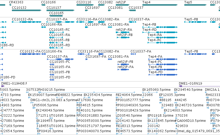This screenshot has height=135, width=220.
Task: Select the ref(2)P gene label
Action: pos(121,2)
